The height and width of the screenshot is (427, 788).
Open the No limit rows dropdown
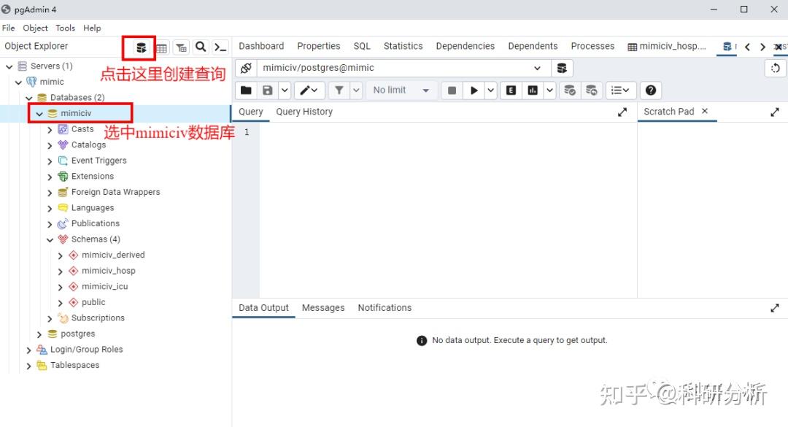point(401,90)
